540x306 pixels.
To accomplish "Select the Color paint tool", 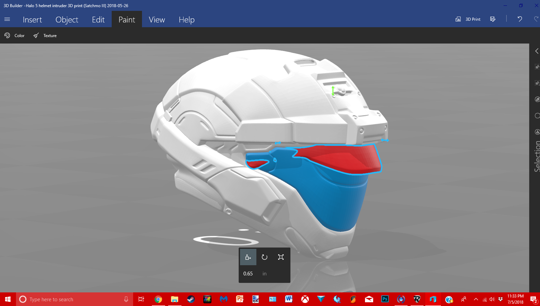I will coord(14,35).
